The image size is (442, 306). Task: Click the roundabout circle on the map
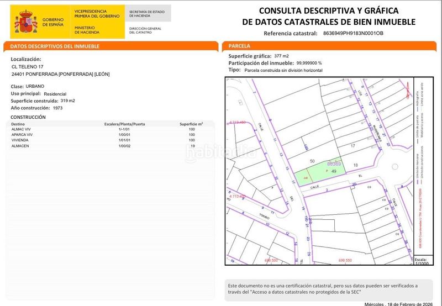(x=395, y=167)
